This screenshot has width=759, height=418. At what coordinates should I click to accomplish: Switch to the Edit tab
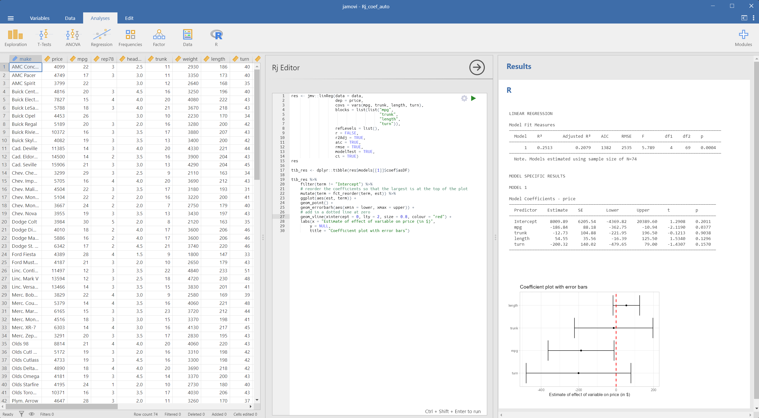[129, 18]
